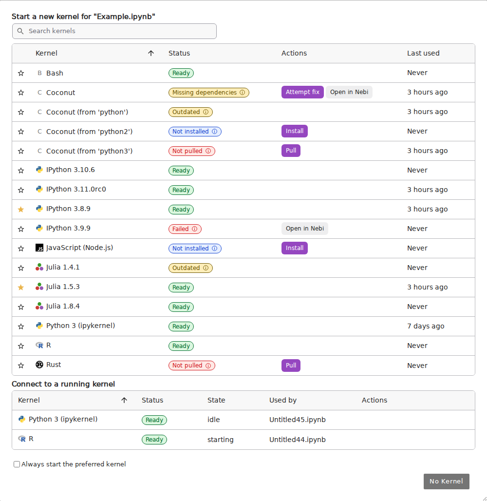The height and width of the screenshot is (501, 487).
Task: Click the Python icon in running kernels table
Action: coord(22,419)
